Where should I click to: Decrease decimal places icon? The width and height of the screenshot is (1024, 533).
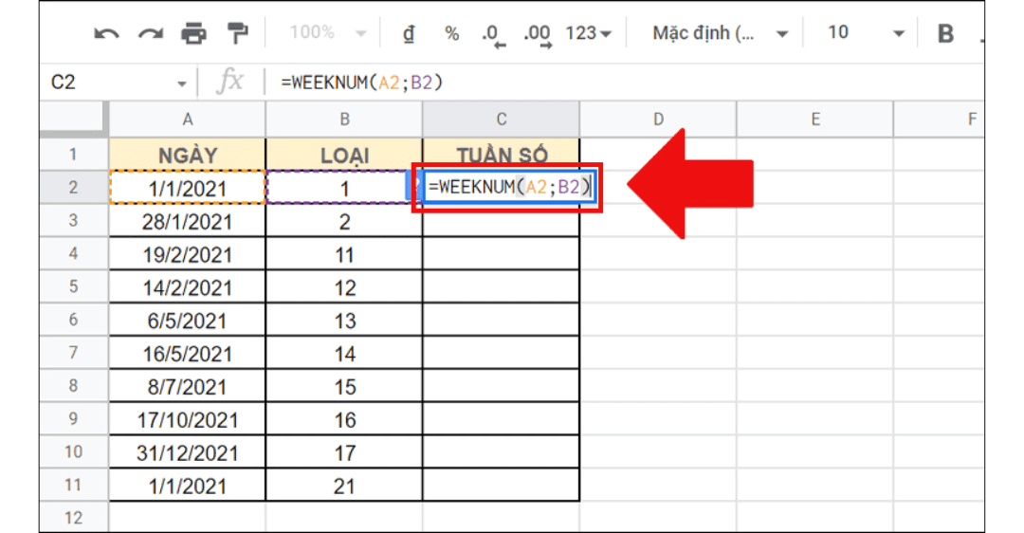tap(493, 35)
